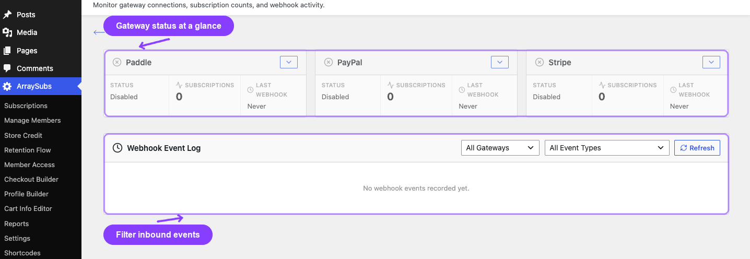Open ArraySubs menu item
Viewport: 750px width, 259px height.
pyautogui.click(x=41, y=86)
